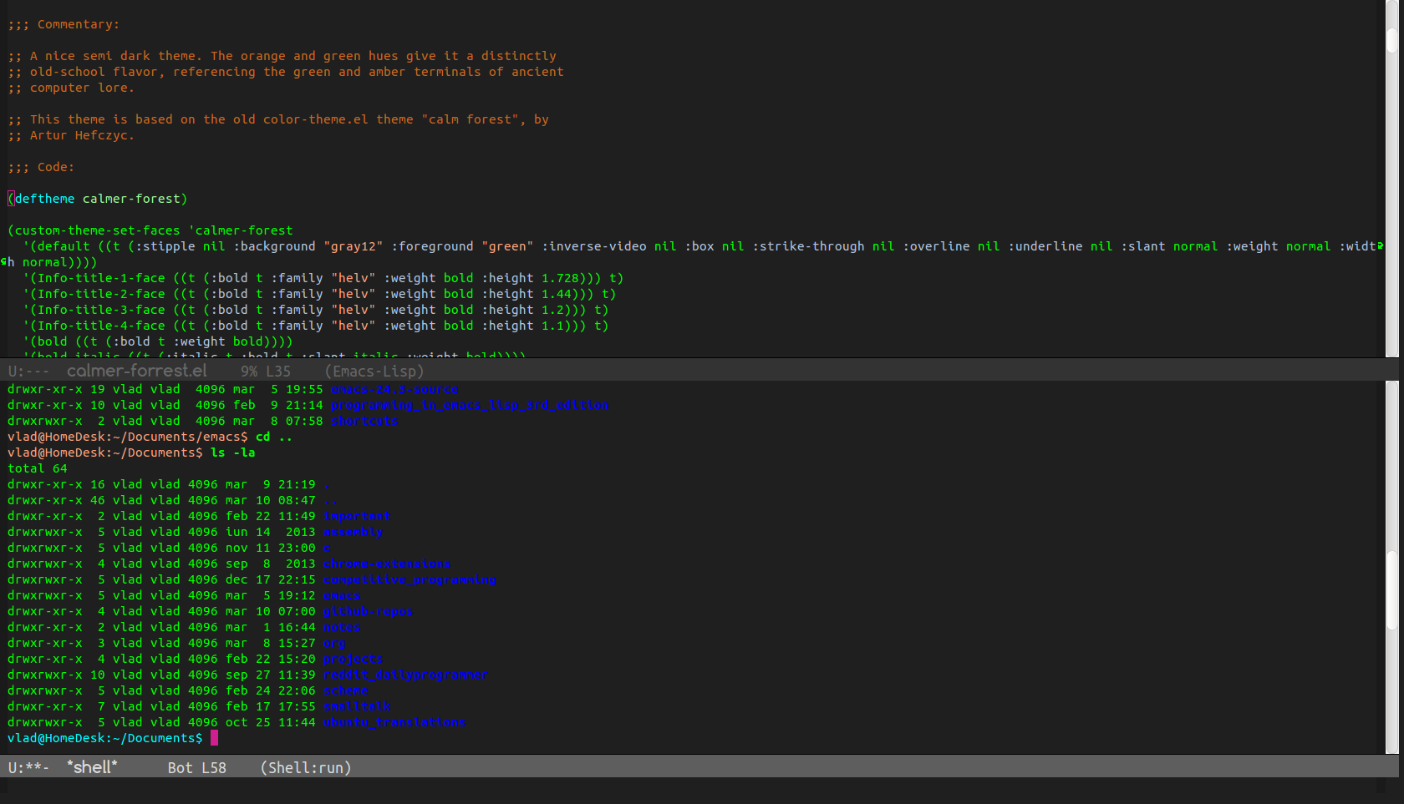Click the calmer-forrest.el buffer name in mode line
The height and width of the screenshot is (804, 1404).
pos(136,371)
